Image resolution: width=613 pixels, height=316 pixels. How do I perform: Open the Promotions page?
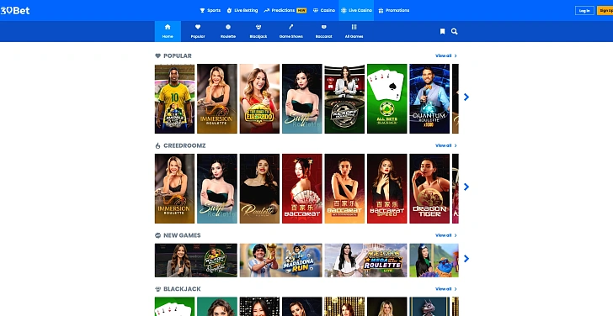394,11
